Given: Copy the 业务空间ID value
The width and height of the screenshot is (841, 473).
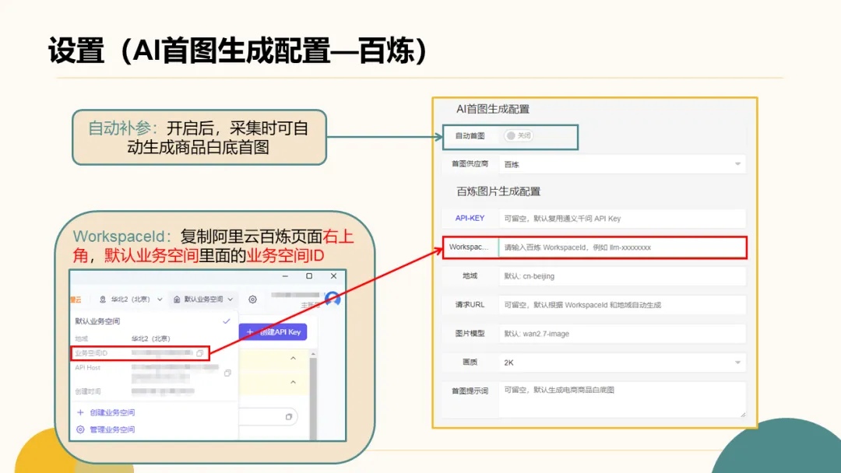Looking at the screenshot, I should (x=199, y=353).
